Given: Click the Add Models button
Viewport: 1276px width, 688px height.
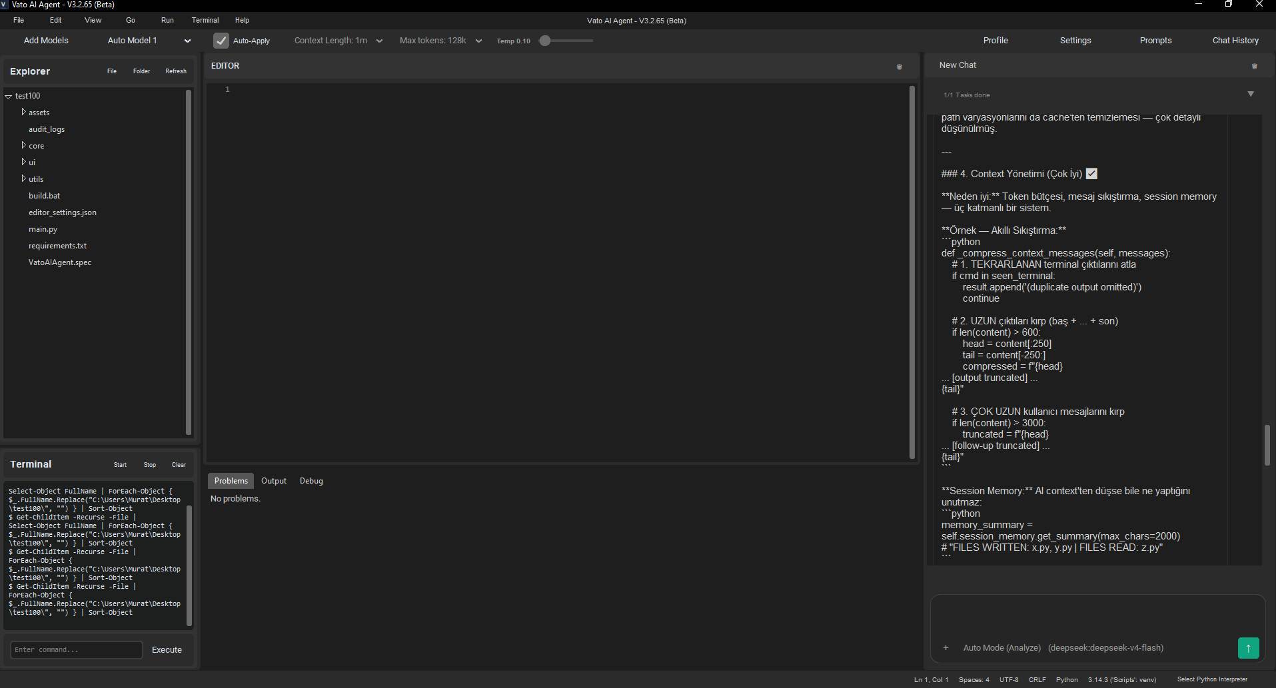Looking at the screenshot, I should [46, 41].
